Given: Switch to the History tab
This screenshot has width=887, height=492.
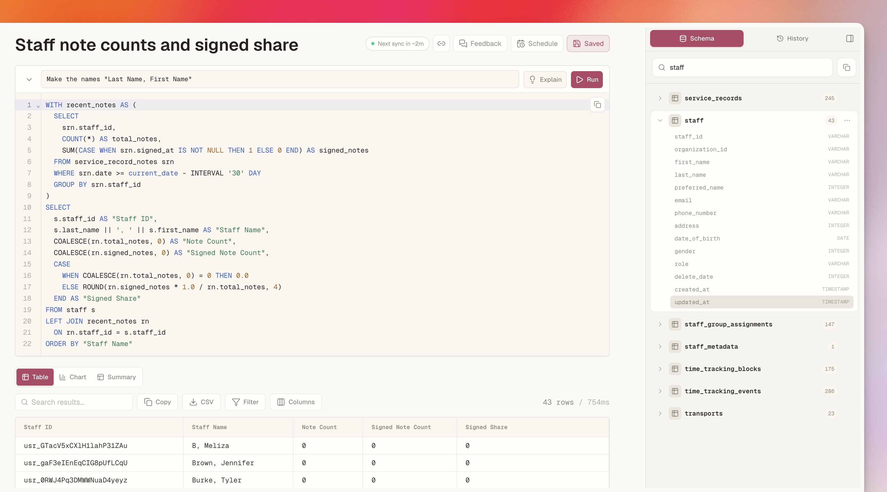Looking at the screenshot, I should (792, 38).
